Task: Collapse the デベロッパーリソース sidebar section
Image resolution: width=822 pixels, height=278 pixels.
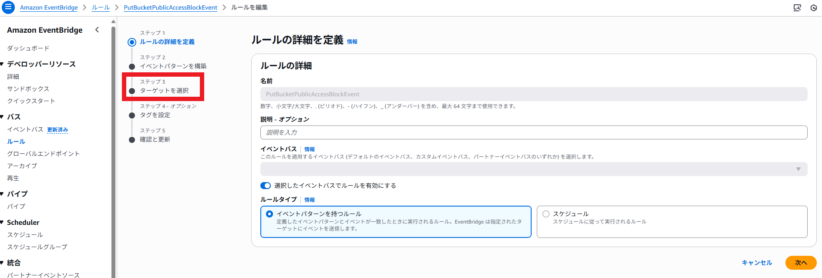Action: click(3, 64)
